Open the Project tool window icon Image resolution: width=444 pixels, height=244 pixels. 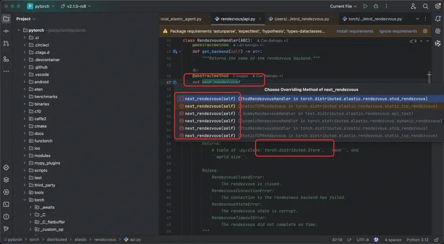point(6,19)
